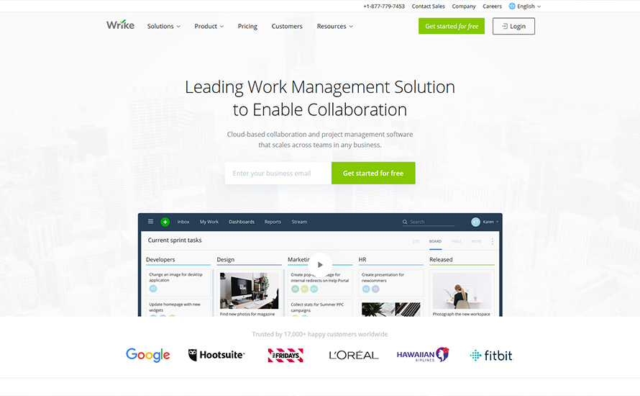Click the Fitbit customer logo

[491, 355]
